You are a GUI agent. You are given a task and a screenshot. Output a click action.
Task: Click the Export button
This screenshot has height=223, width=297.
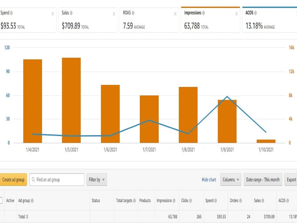[x=291, y=180]
